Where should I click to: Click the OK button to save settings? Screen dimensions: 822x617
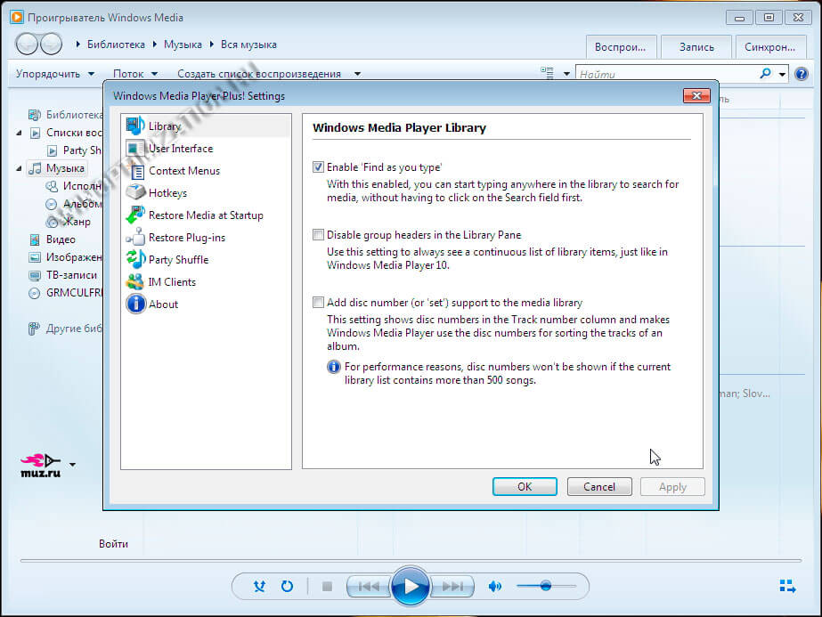pyautogui.click(x=525, y=486)
